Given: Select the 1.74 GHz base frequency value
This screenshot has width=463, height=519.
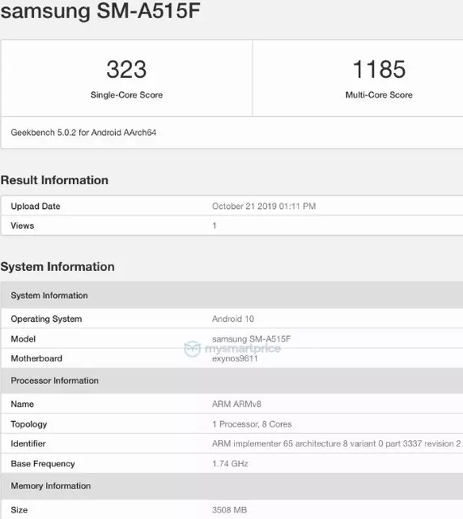Looking at the screenshot, I should 230,464.
